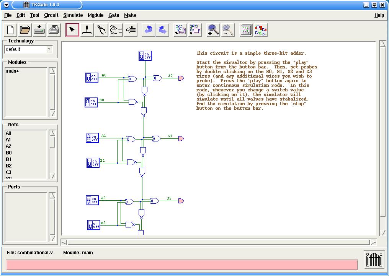
Task: Click the open module toolbar icon
Action: pos(180,30)
